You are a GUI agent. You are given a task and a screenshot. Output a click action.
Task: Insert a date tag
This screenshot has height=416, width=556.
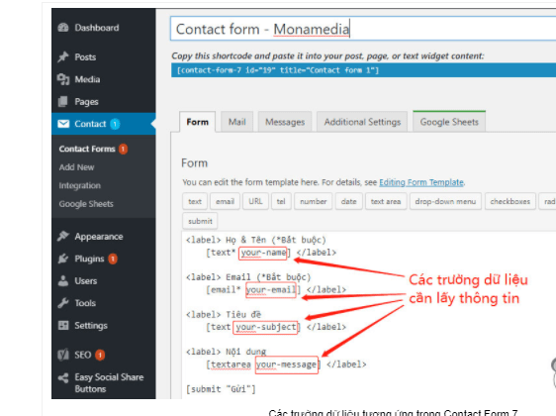click(349, 201)
